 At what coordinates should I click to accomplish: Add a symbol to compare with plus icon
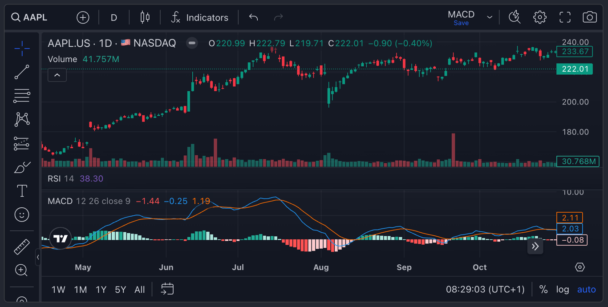83,17
